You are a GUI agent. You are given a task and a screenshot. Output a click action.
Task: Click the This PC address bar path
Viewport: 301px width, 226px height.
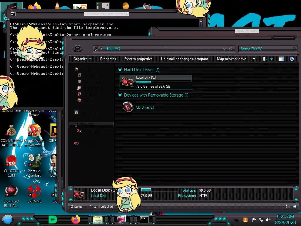pyautogui.click(x=113, y=49)
